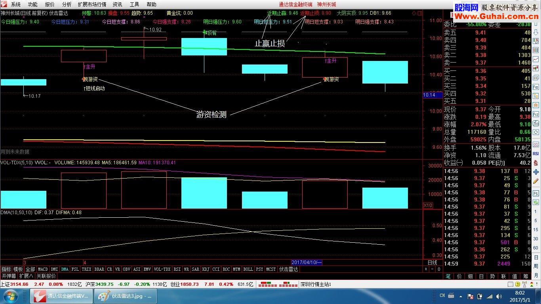
Task: Click the 指标 tab at bottom left
Action: [x=6, y=269]
